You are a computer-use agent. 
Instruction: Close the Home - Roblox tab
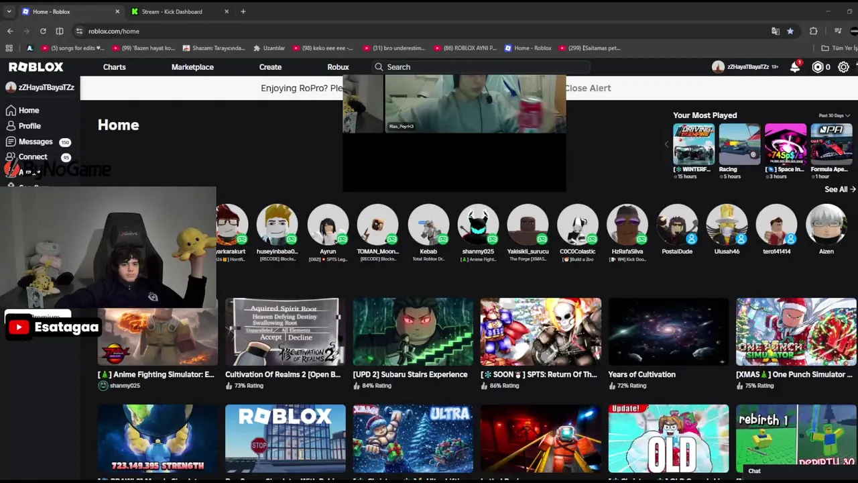point(117,11)
